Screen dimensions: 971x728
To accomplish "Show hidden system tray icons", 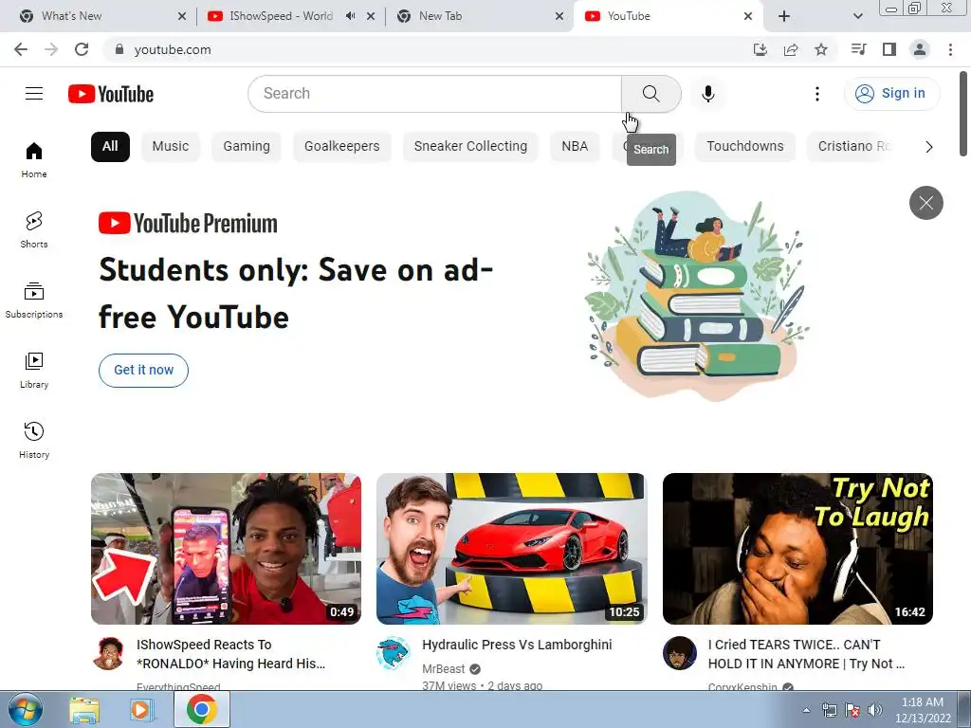I will [806, 710].
